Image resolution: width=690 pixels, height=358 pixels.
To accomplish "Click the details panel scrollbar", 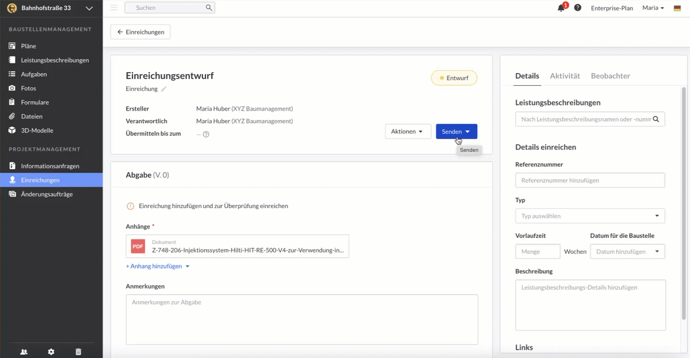I will 683,204.
